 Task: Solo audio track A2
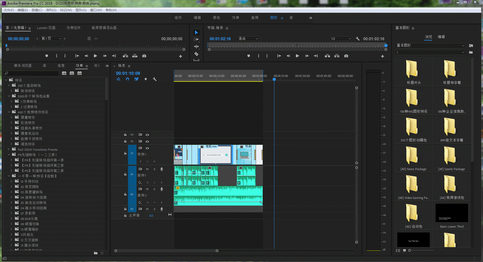[154, 189]
